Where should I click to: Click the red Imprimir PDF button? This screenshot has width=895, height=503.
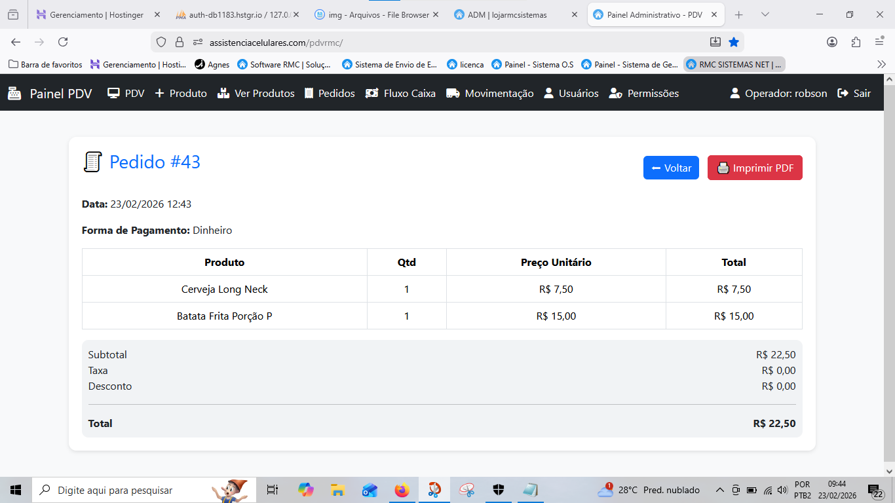(x=755, y=168)
